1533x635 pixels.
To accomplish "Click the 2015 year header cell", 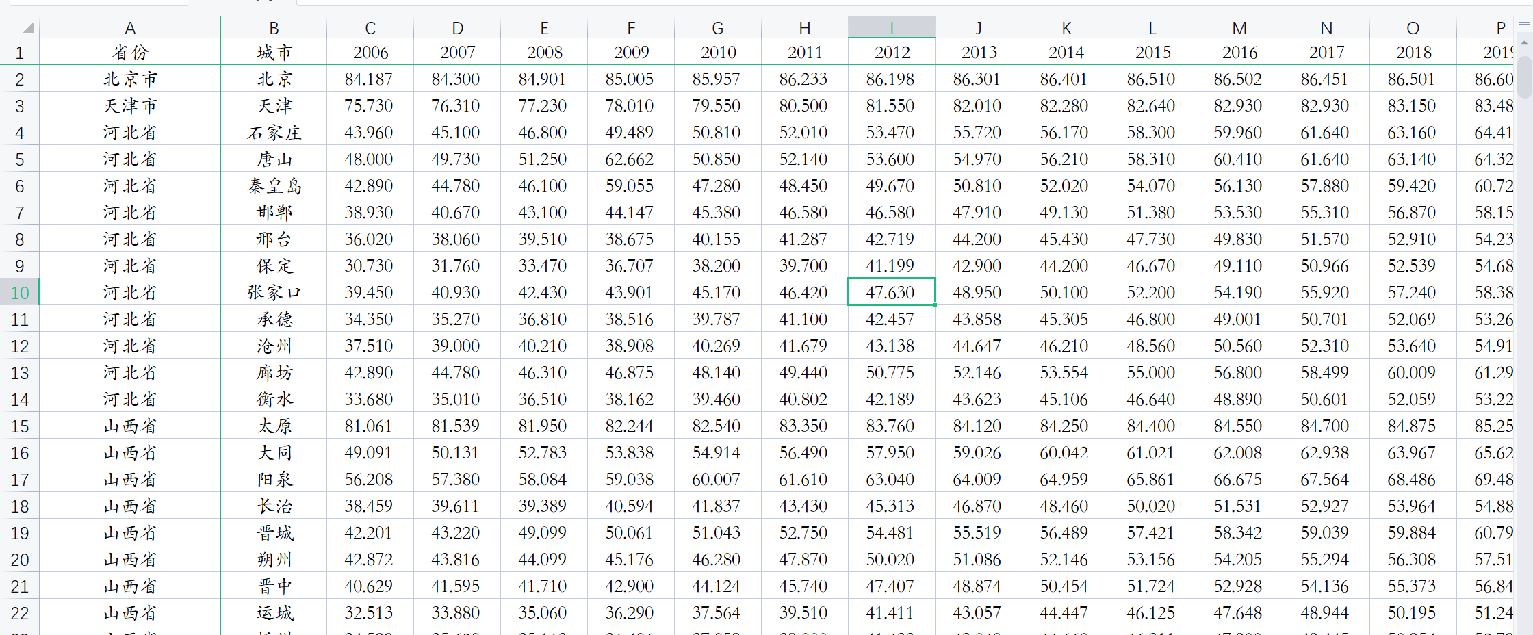I will tap(1152, 52).
